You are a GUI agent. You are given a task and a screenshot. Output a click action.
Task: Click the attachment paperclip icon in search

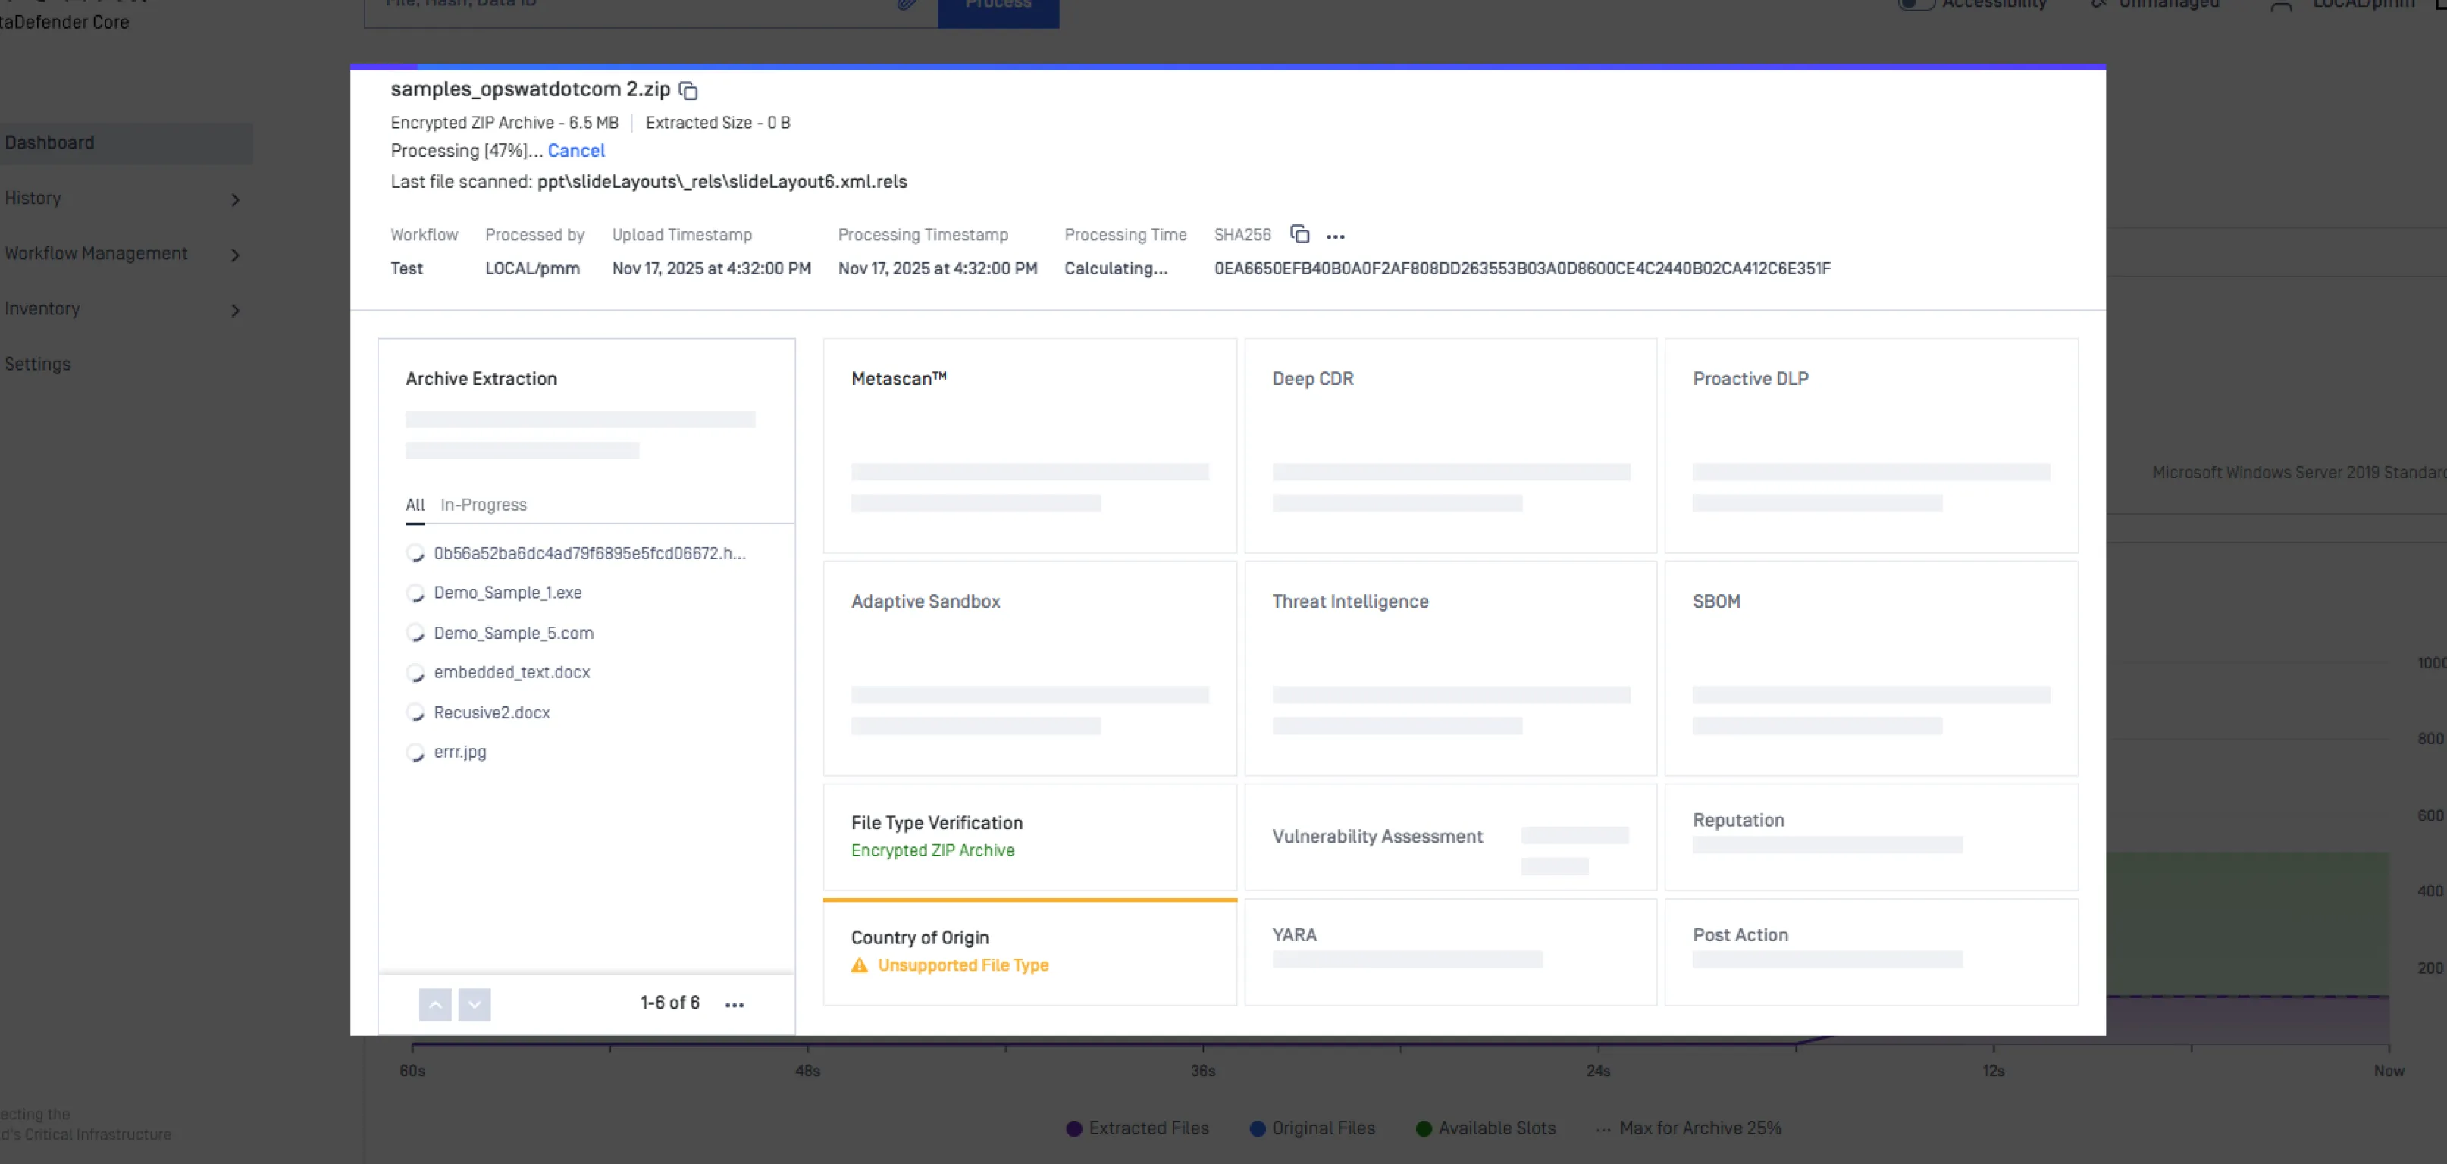click(907, 5)
